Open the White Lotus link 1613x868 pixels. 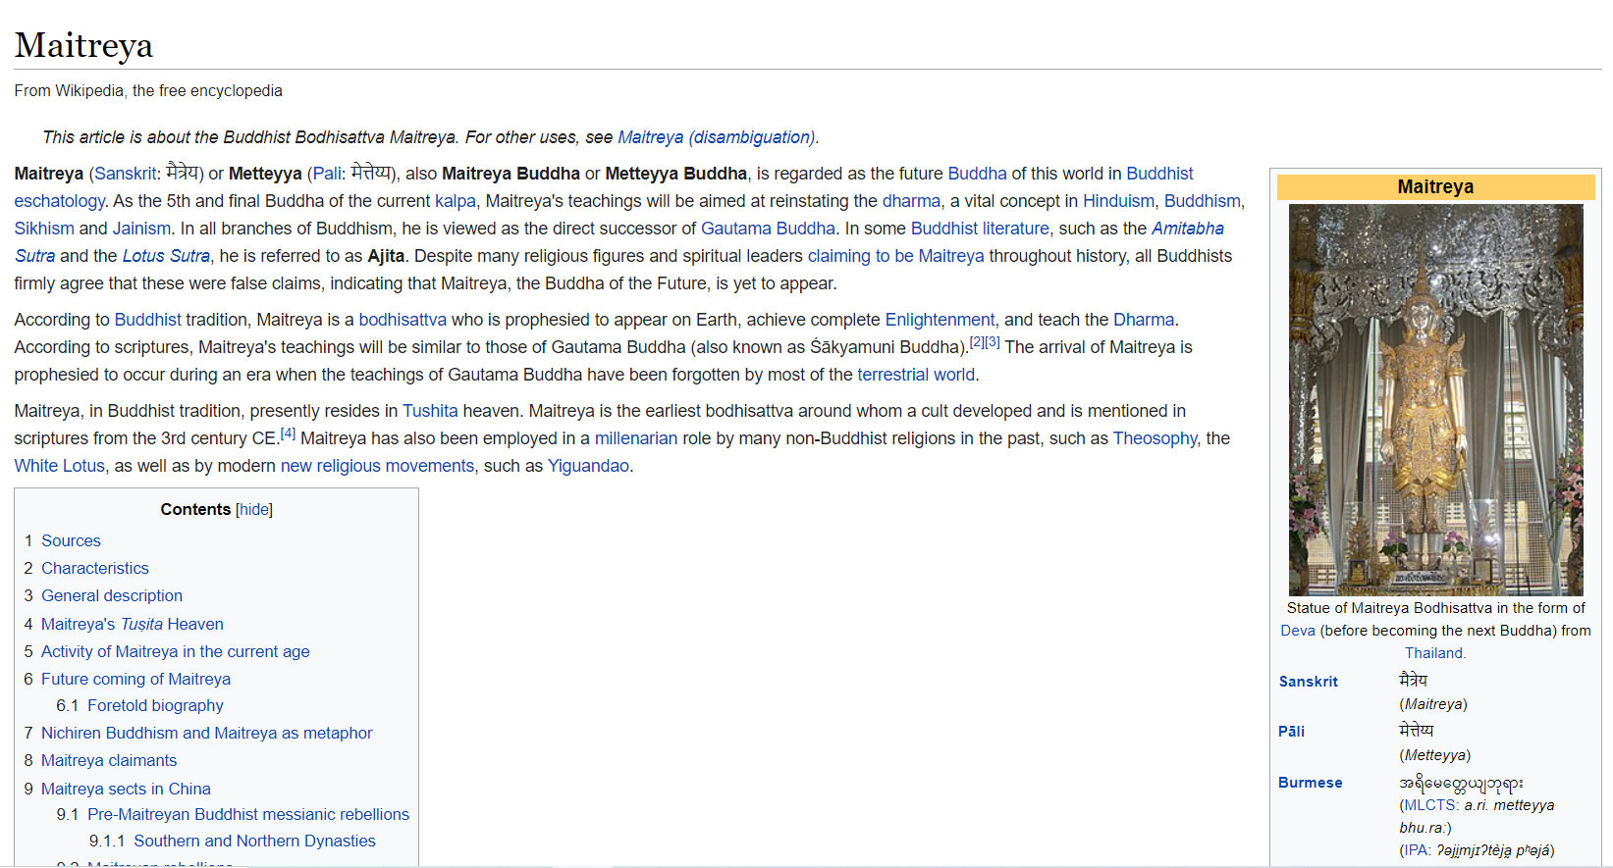[x=59, y=466]
